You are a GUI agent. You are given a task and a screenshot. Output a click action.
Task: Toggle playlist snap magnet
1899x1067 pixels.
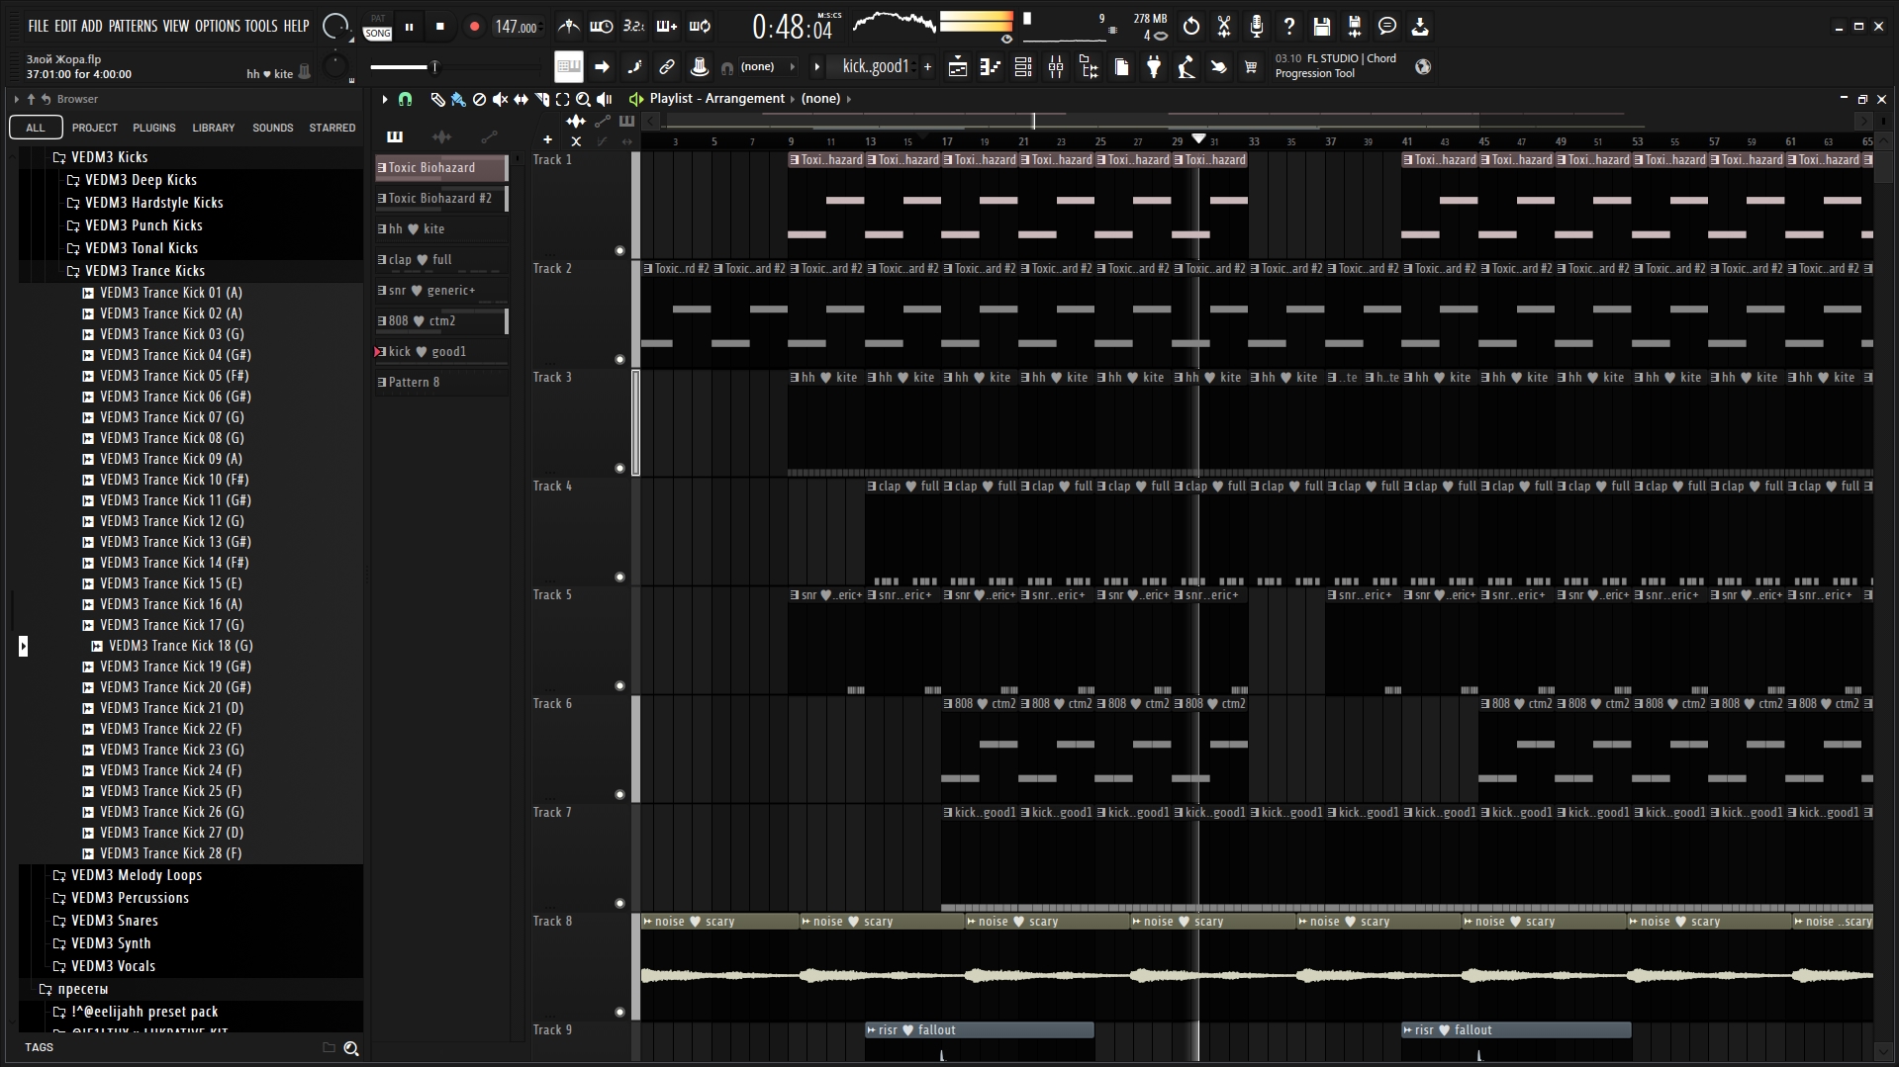pyautogui.click(x=405, y=99)
